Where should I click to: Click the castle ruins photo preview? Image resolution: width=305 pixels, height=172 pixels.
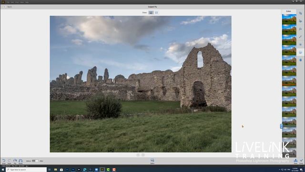click(141, 84)
